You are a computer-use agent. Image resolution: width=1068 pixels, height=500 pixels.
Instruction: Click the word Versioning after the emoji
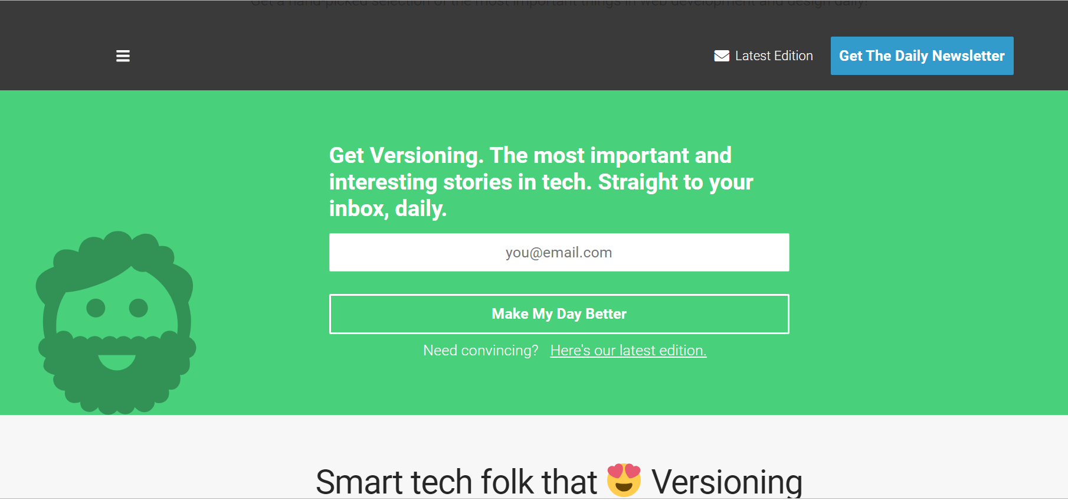(726, 482)
